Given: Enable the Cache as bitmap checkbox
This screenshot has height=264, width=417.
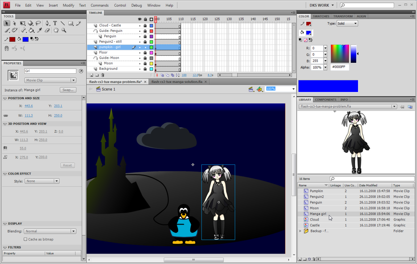Looking at the screenshot, I should tap(25, 239).
